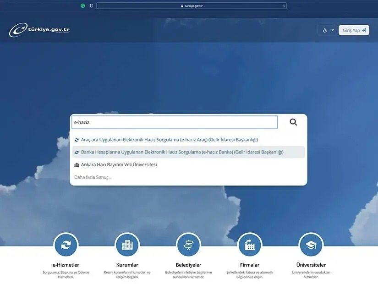Click the turkiye.gov.tr browser address bar
This screenshot has height=284, width=378.
click(192, 6)
